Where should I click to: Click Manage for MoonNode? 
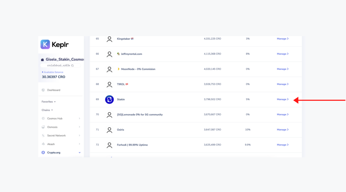click(283, 69)
